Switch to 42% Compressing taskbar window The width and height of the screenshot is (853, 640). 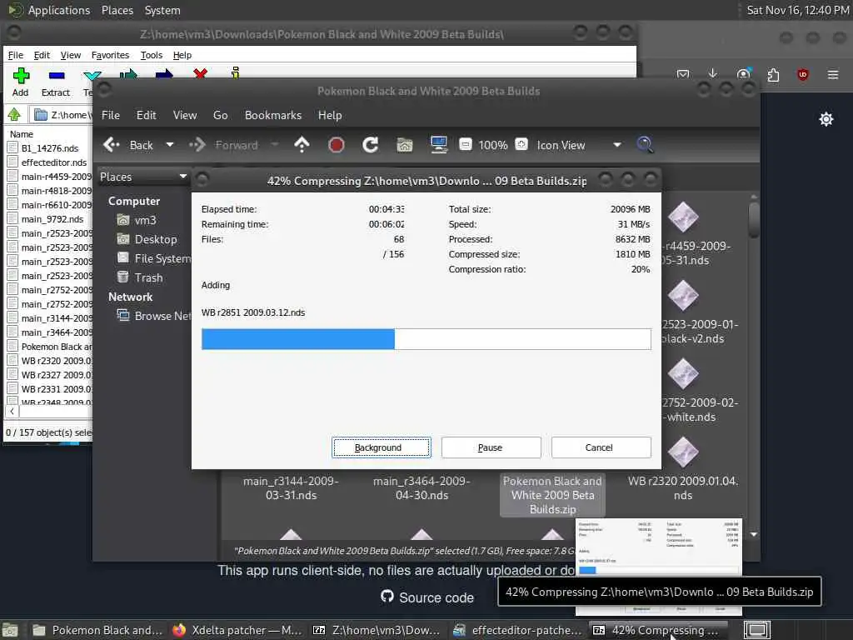click(x=656, y=630)
